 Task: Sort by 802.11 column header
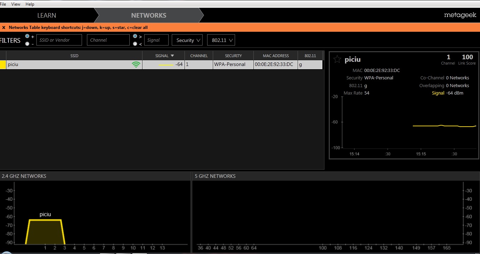(310, 56)
